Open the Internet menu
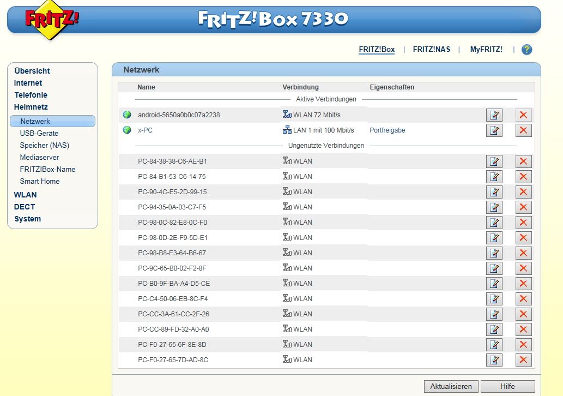The width and height of the screenshot is (563, 396). pos(28,83)
